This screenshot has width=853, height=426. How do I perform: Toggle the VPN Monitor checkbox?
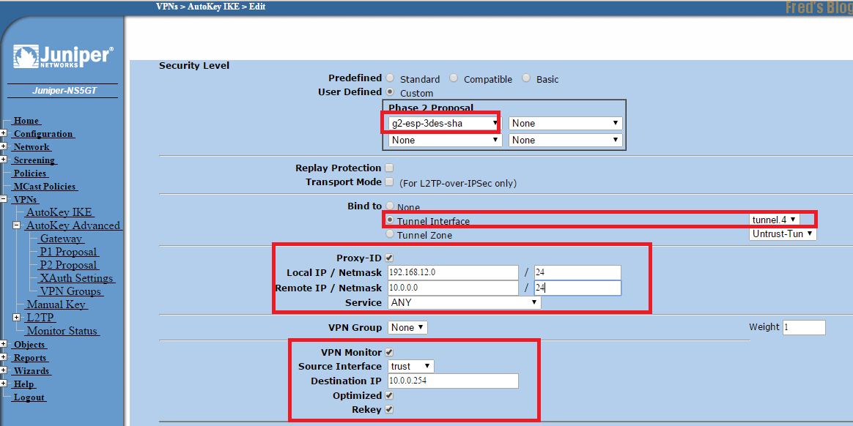(389, 352)
